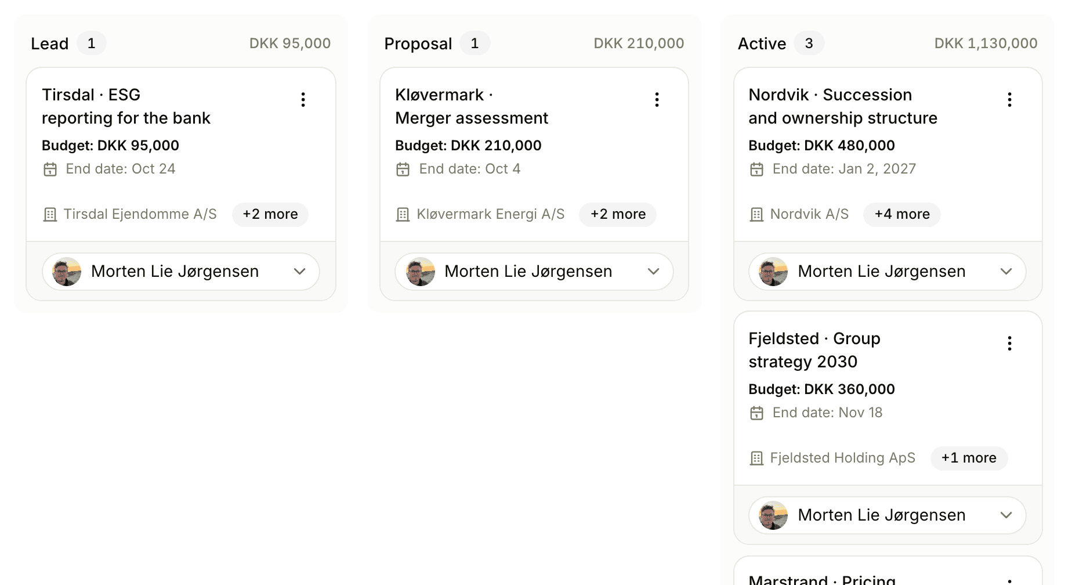Click the calendar icon beside End date Jan 2, 2027
Image resolution: width=1072 pixels, height=585 pixels.
(x=756, y=169)
